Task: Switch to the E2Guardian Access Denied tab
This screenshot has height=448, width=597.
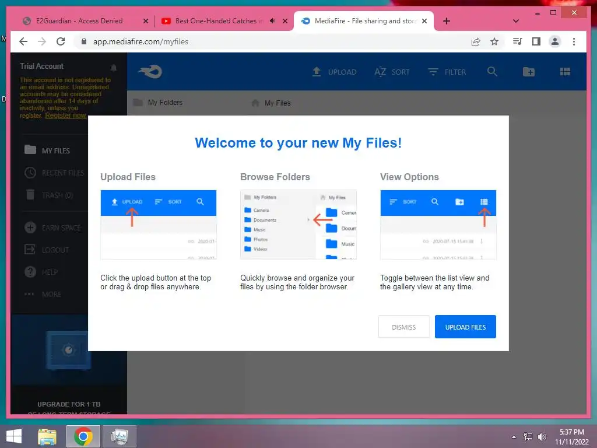Action: (79, 21)
